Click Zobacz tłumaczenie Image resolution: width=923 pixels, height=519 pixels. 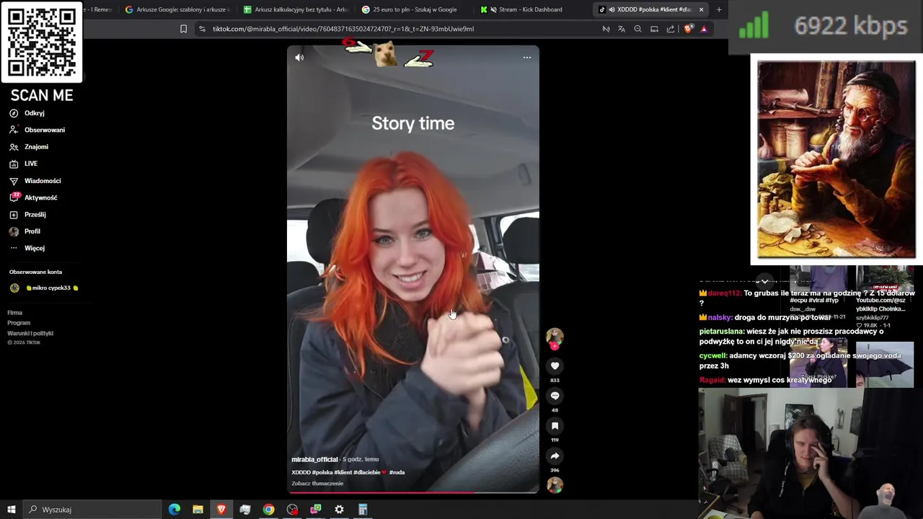[317, 483]
